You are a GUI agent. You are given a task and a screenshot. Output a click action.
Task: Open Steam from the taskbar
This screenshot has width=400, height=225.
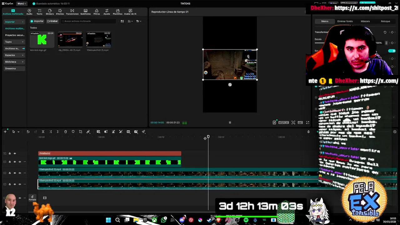tap(209, 220)
